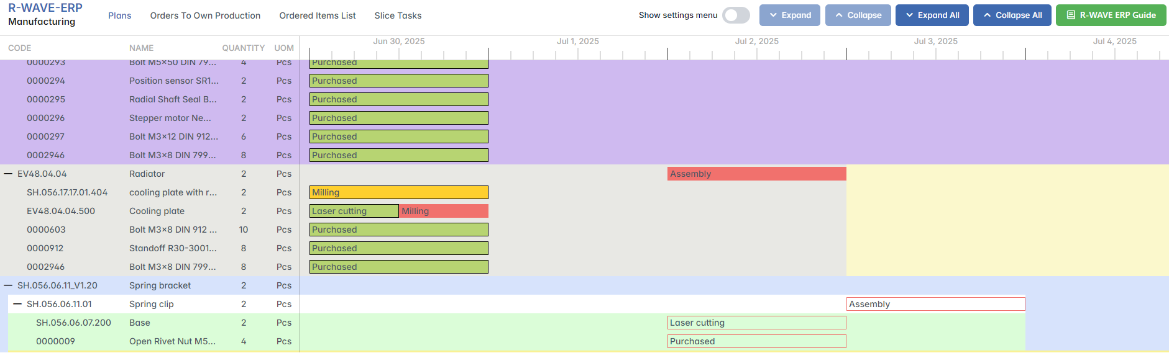The height and width of the screenshot is (353, 1169).
Task: Click the R-WAVE-ERP logo link
Action: tap(45, 8)
